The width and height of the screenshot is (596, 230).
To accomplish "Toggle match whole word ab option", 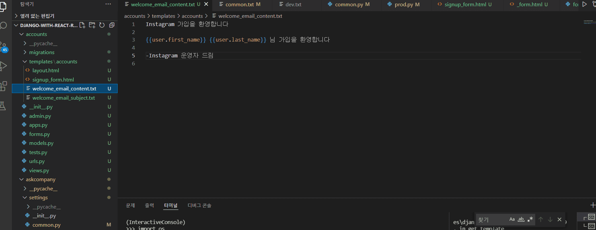I will 521,219.
